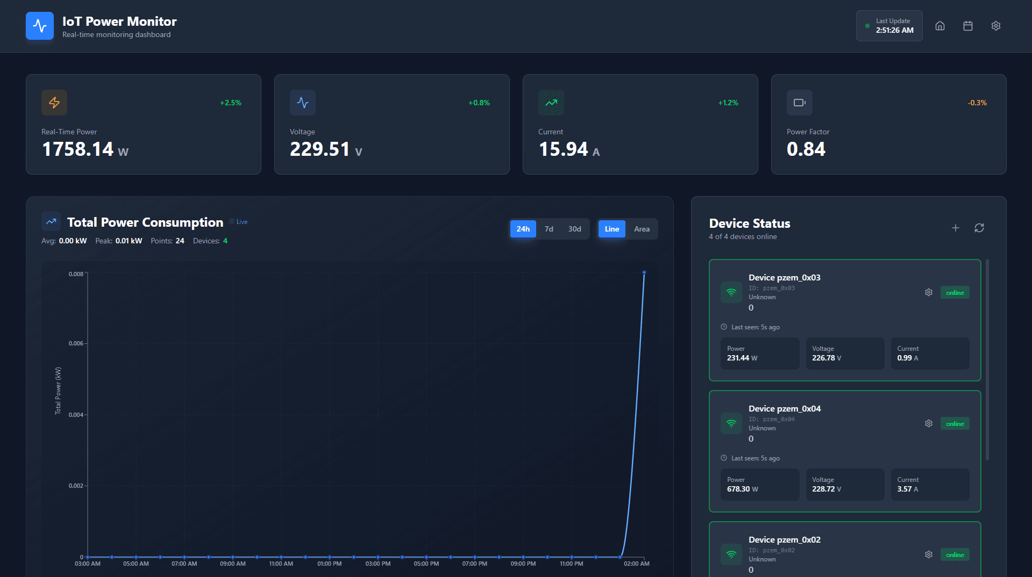Click pzem_0x03 Current tile 0.99 A
1032x577 pixels.
[x=930, y=354]
